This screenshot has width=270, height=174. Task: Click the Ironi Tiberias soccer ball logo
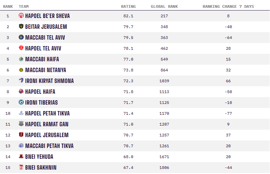pyautogui.click(x=21, y=102)
